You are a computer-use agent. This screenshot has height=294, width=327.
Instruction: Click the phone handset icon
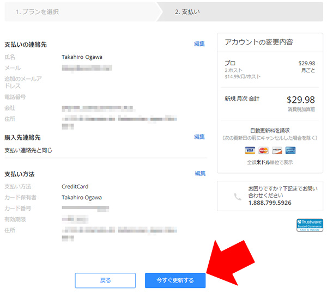[238, 196]
